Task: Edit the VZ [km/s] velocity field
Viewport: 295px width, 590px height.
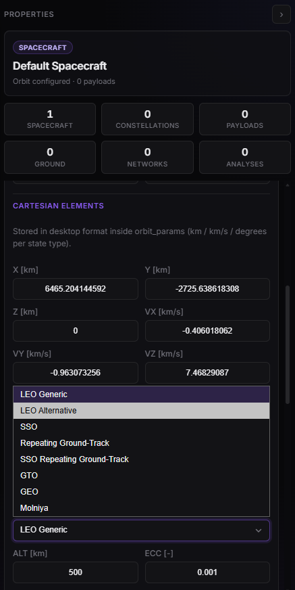Action: [x=207, y=373]
